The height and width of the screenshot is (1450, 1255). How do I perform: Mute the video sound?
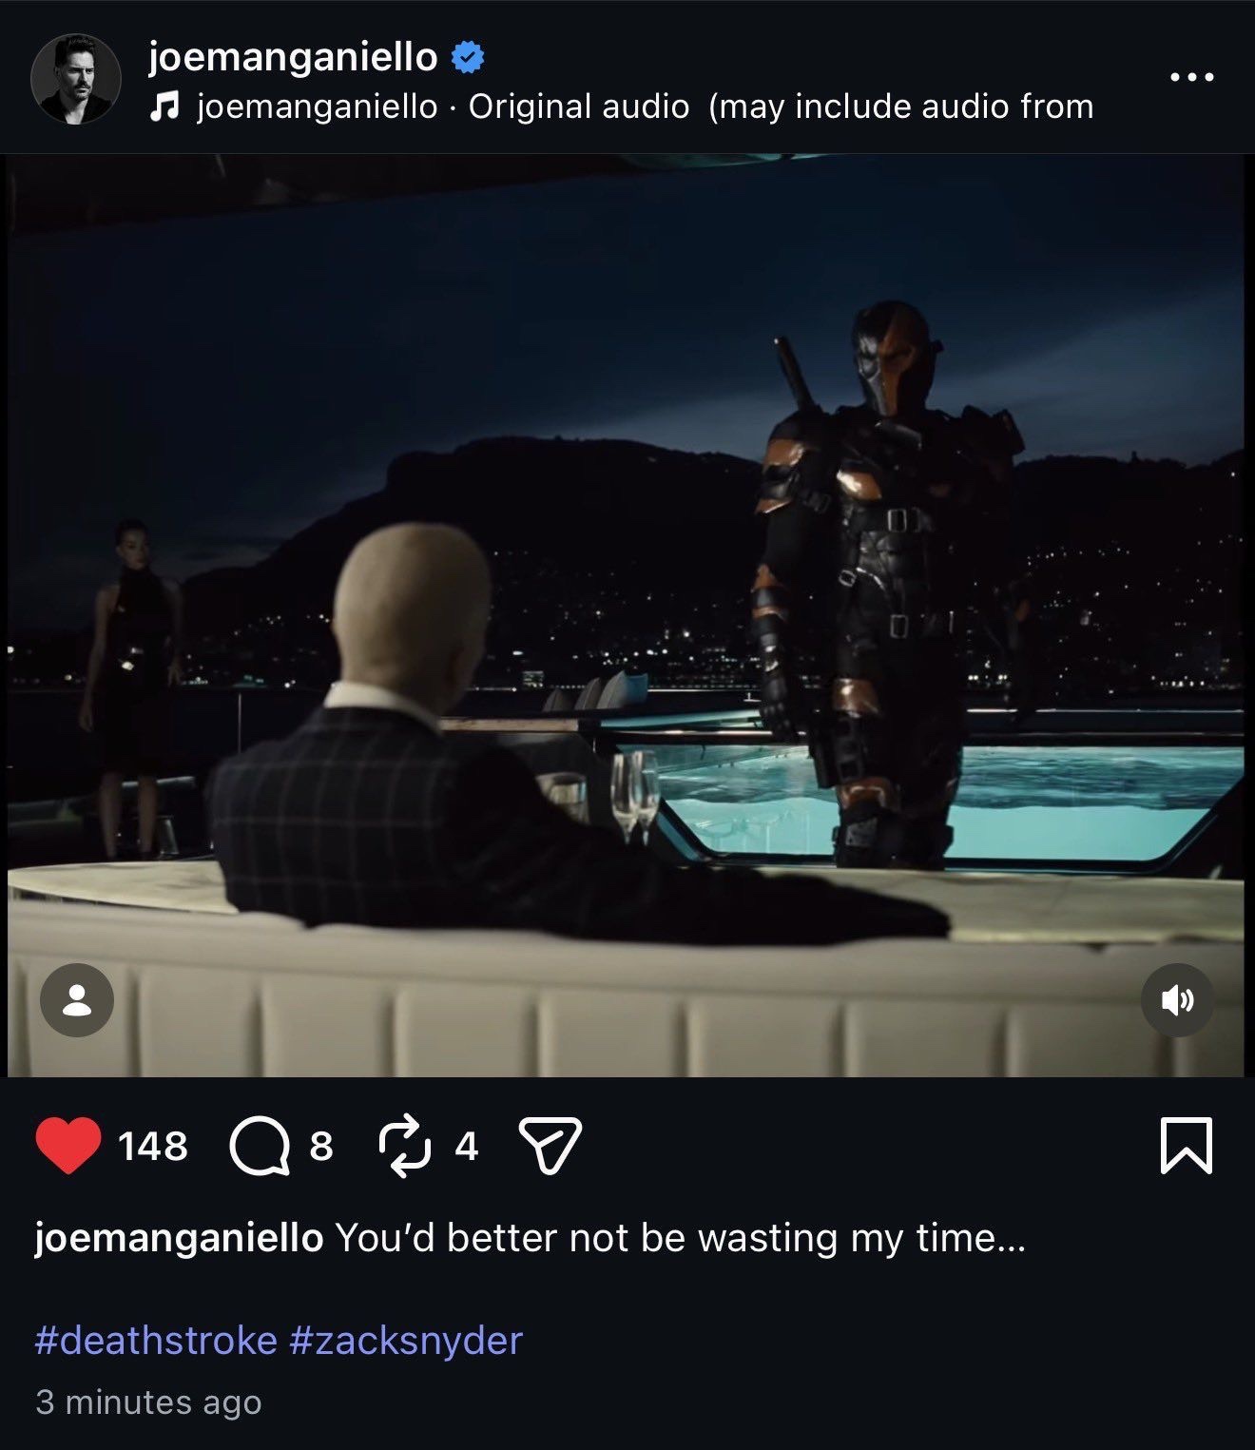tap(1177, 1000)
